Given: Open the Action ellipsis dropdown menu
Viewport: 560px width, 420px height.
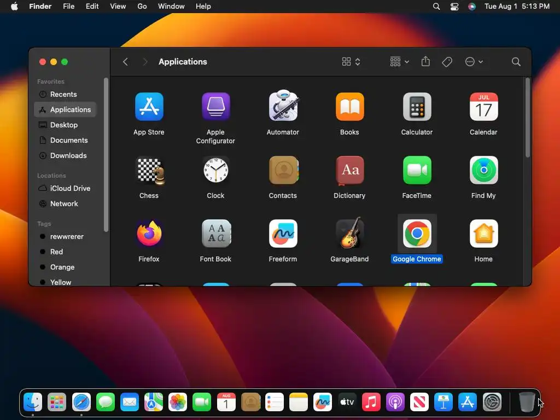Looking at the screenshot, I should pos(474,62).
